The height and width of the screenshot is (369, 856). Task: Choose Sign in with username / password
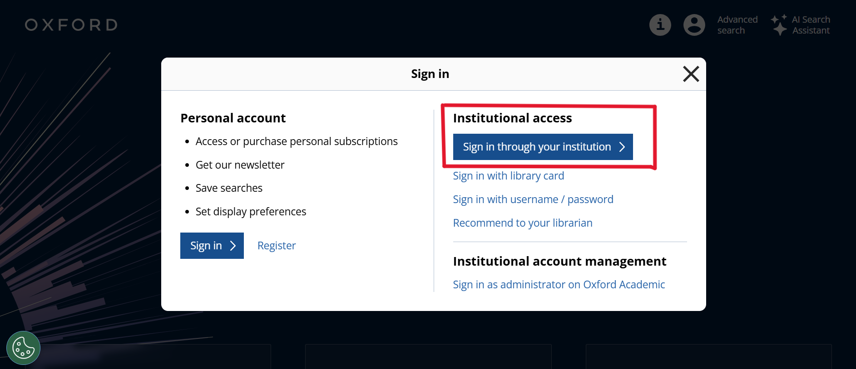[533, 199]
